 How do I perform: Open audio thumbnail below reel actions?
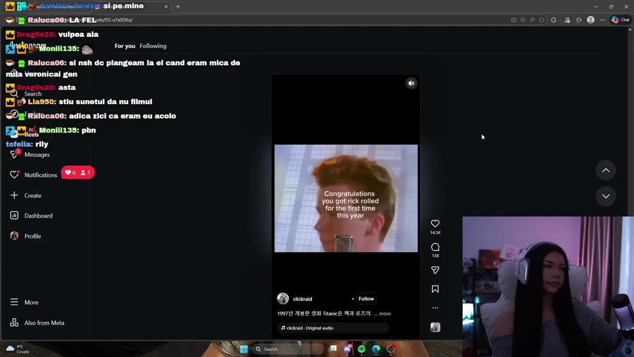[435, 327]
